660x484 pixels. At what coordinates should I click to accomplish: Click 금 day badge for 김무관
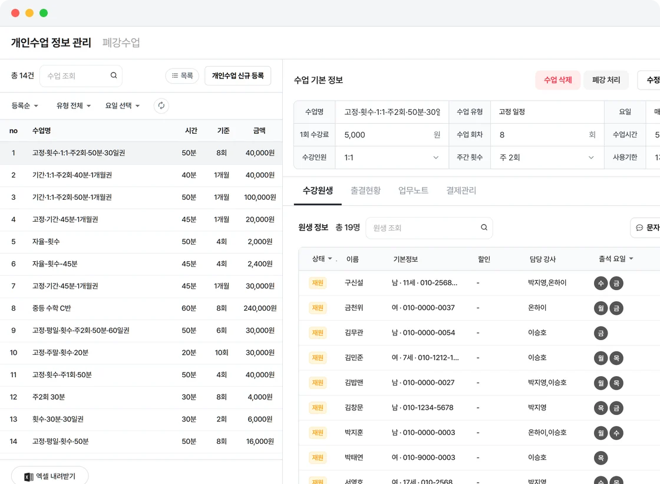(600, 333)
